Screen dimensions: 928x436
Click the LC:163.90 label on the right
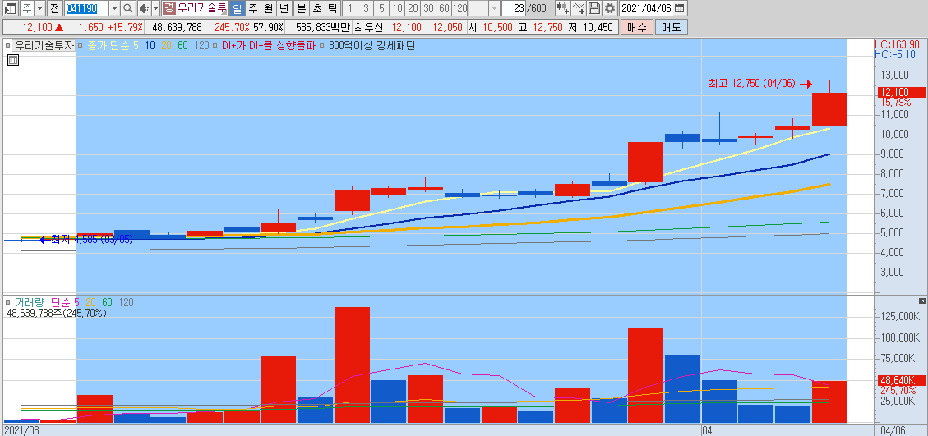(898, 44)
